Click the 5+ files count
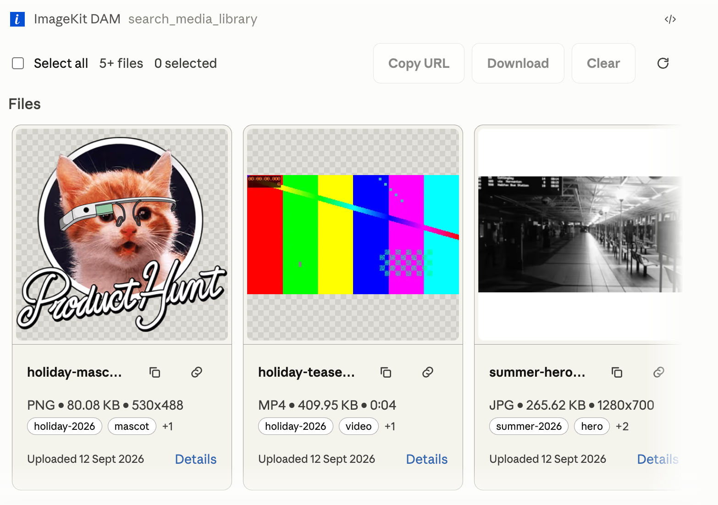This screenshot has width=718, height=505. click(121, 63)
